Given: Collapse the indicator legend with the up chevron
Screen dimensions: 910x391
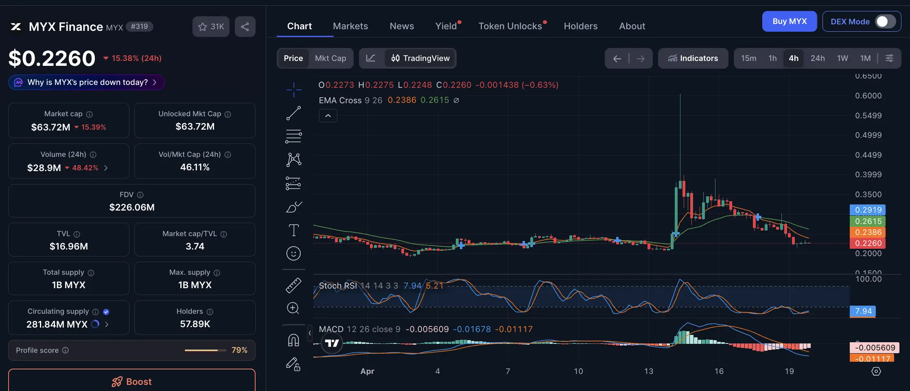Looking at the screenshot, I should pos(328,115).
